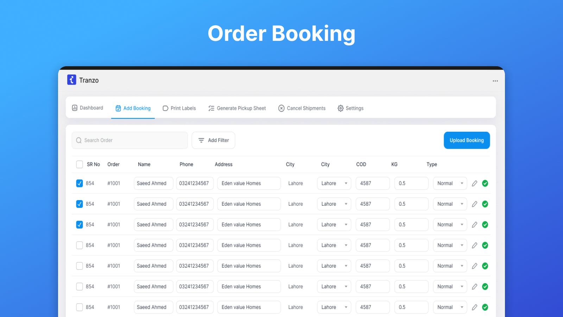563x317 pixels.
Task: Click the phone field 03241234567 in second row
Action: point(195,204)
